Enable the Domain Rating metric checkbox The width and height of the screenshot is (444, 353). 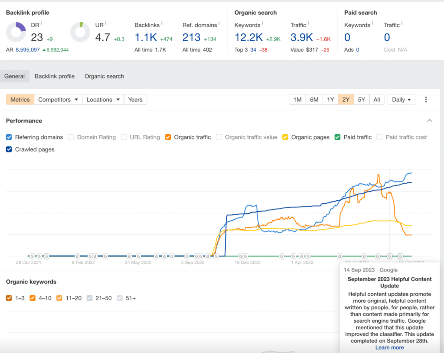click(71, 137)
